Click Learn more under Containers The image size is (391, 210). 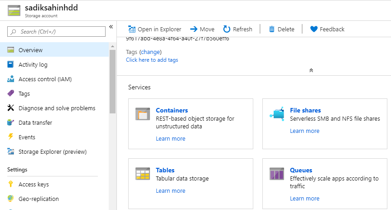point(170,139)
